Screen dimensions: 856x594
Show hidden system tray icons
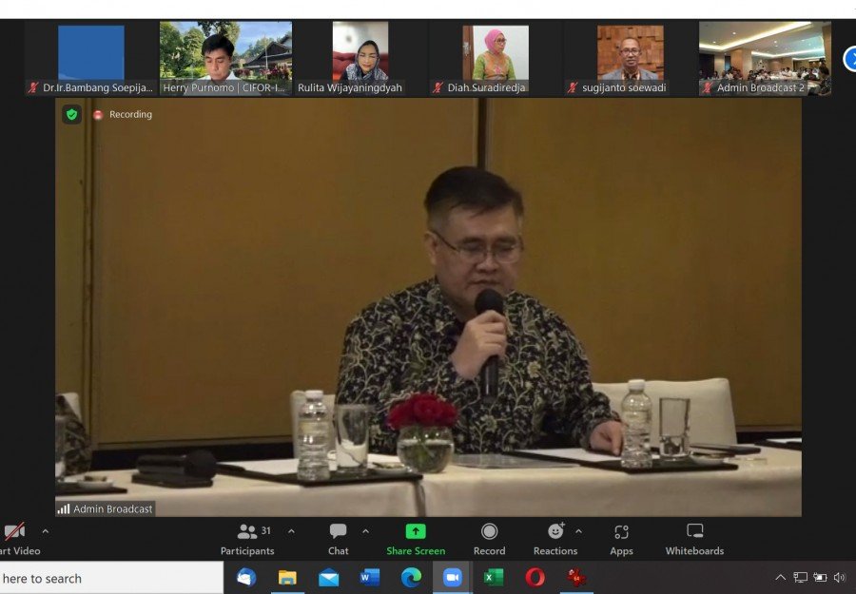point(781,577)
